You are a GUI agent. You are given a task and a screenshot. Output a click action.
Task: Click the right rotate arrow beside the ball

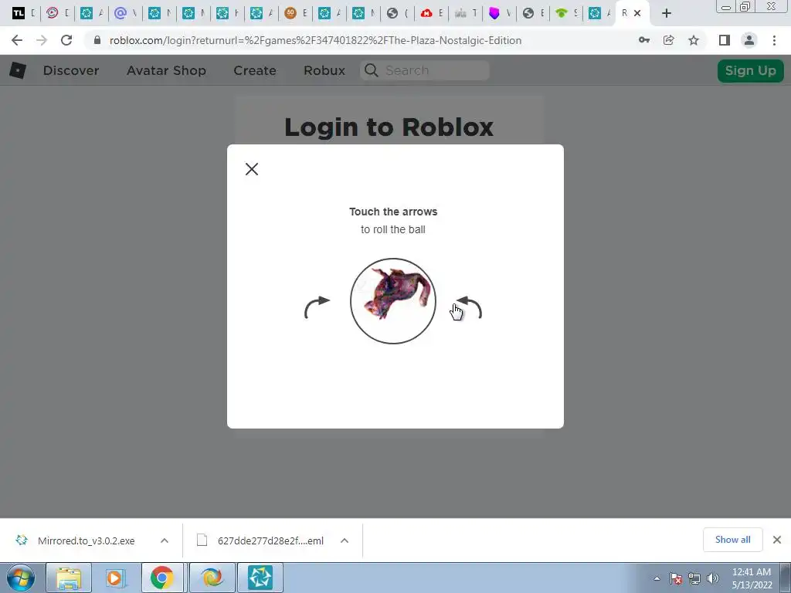point(469,307)
